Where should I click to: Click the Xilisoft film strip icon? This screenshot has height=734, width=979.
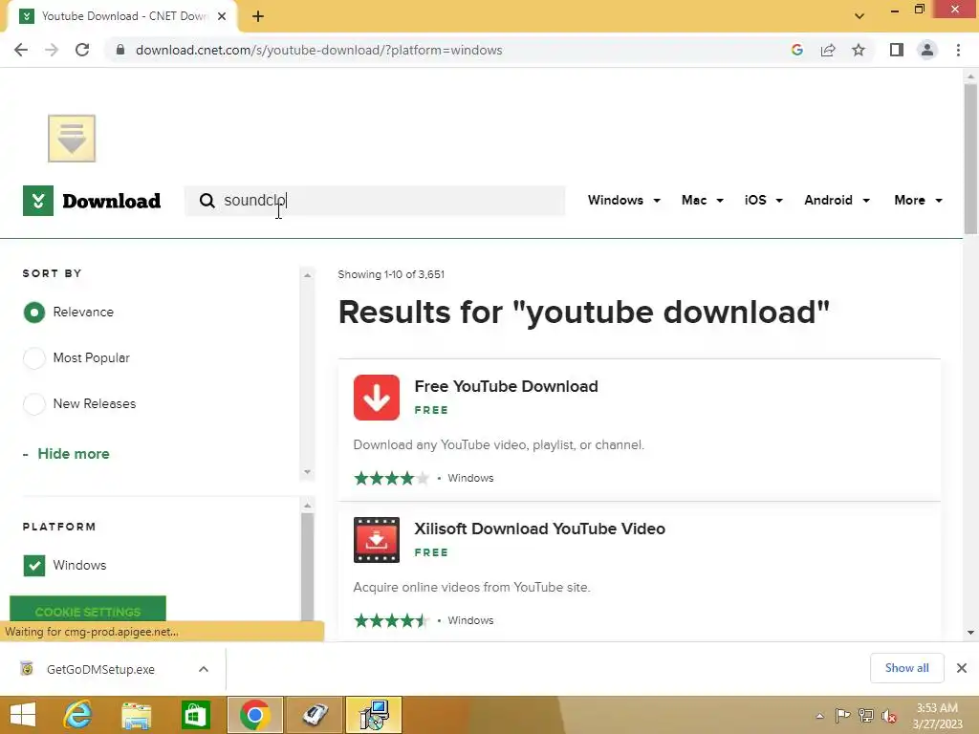pos(377,540)
